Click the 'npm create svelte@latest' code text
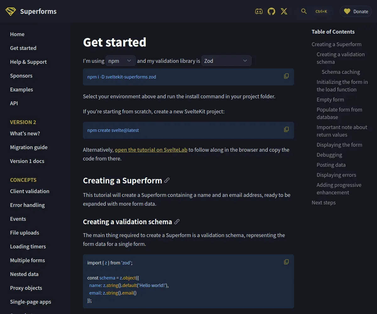Image resolution: width=377 pixels, height=314 pixels. click(113, 130)
